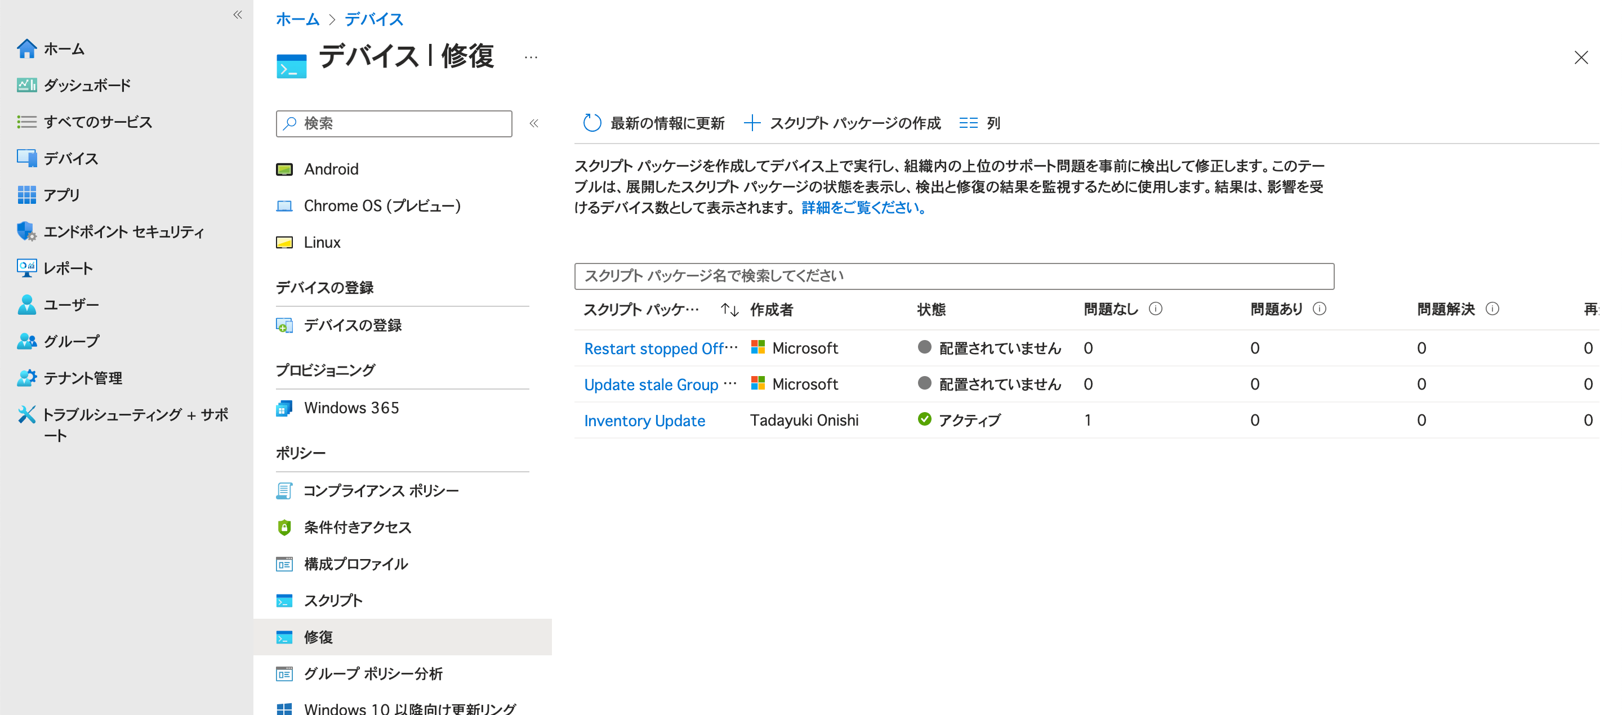Focus script package name search field

pos(954,276)
